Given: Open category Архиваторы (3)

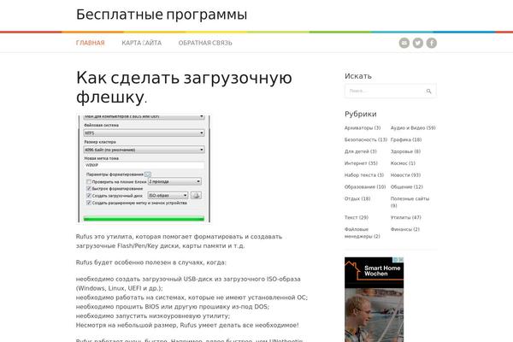Looking at the screenshot, I should [x=363, y=128].
